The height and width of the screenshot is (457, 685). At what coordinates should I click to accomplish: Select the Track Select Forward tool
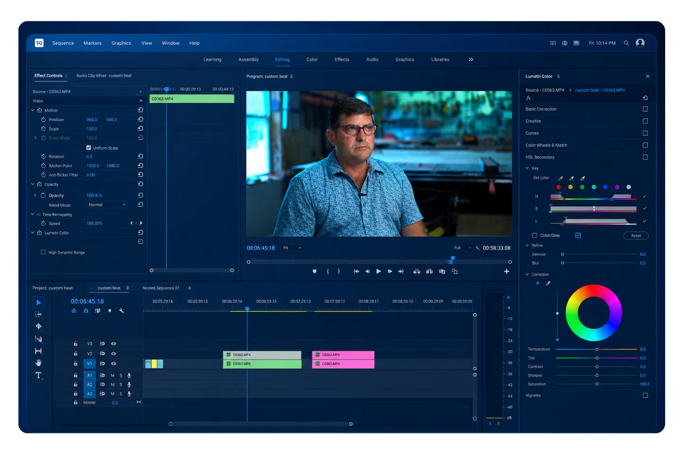click(39, 315)
